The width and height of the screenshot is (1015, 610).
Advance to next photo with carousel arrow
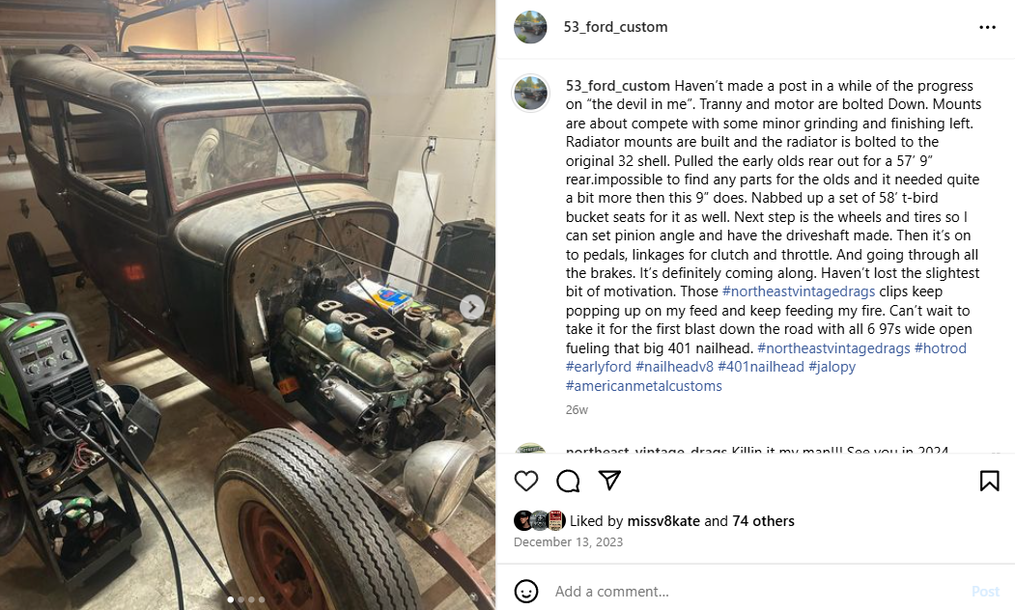click(472, 307)
